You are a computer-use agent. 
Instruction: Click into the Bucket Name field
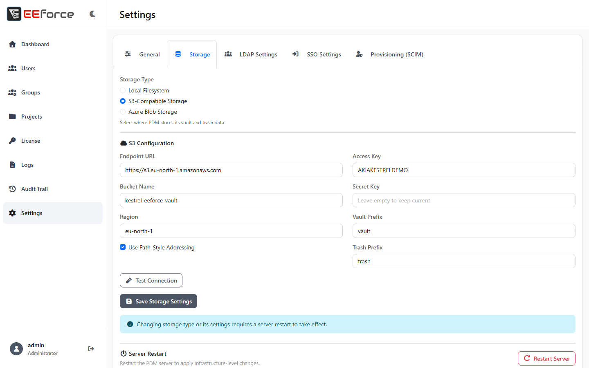[231, 200]
